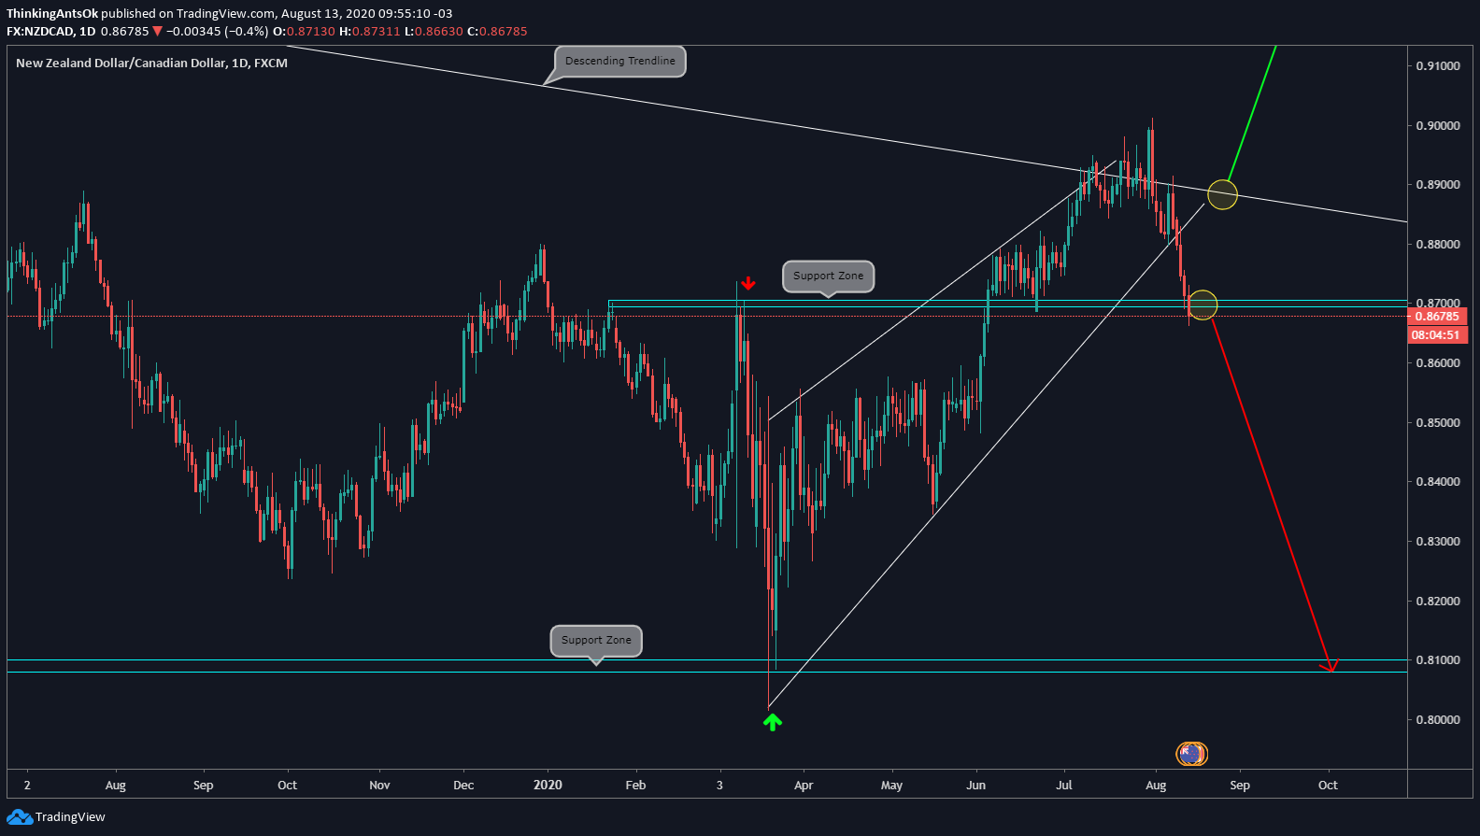Click the lower yellow circle at support

coord(1202,305)
